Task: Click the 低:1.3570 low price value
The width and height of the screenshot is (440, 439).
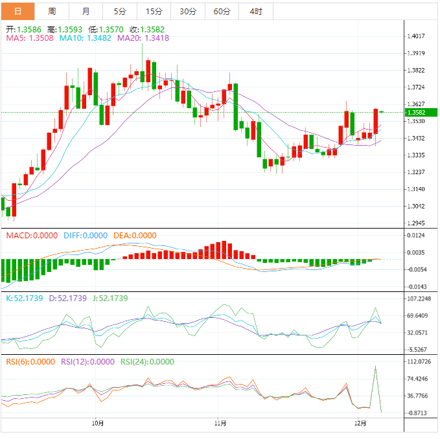Action: [x=106, y=29]
